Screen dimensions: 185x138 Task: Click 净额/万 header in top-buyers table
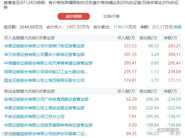point(170,38)
